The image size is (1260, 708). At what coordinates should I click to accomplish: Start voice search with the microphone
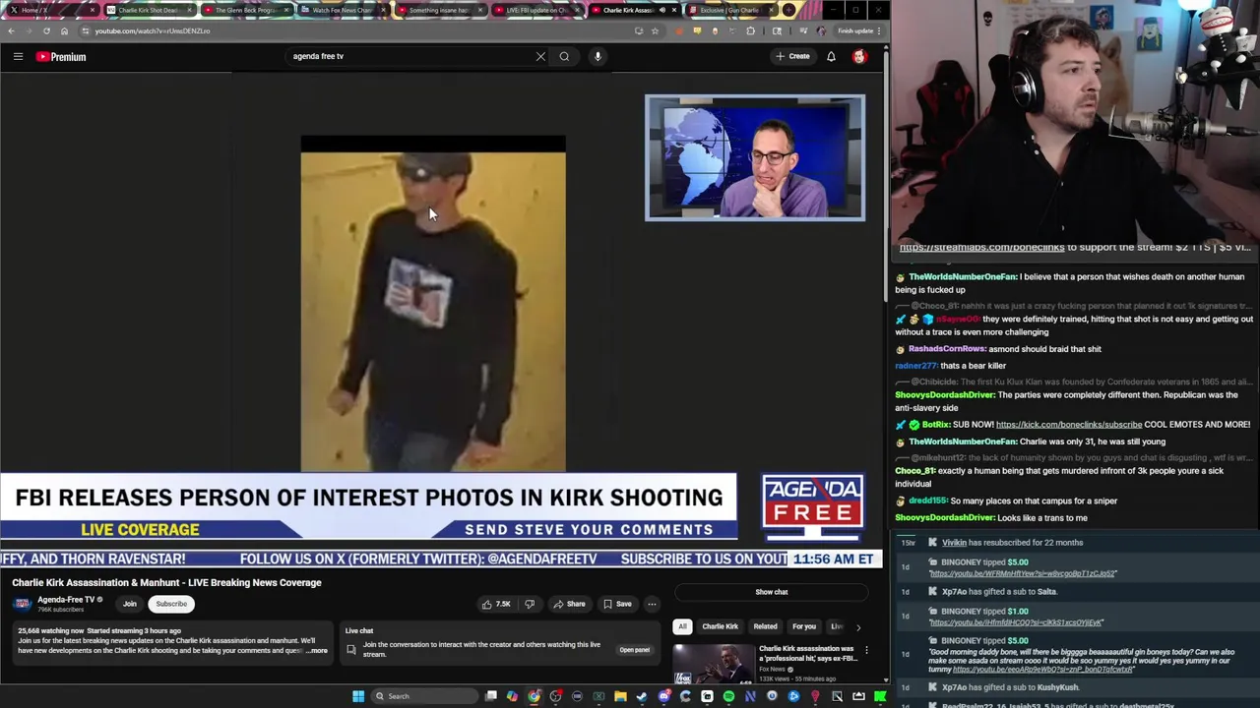(x=598, y=56)
